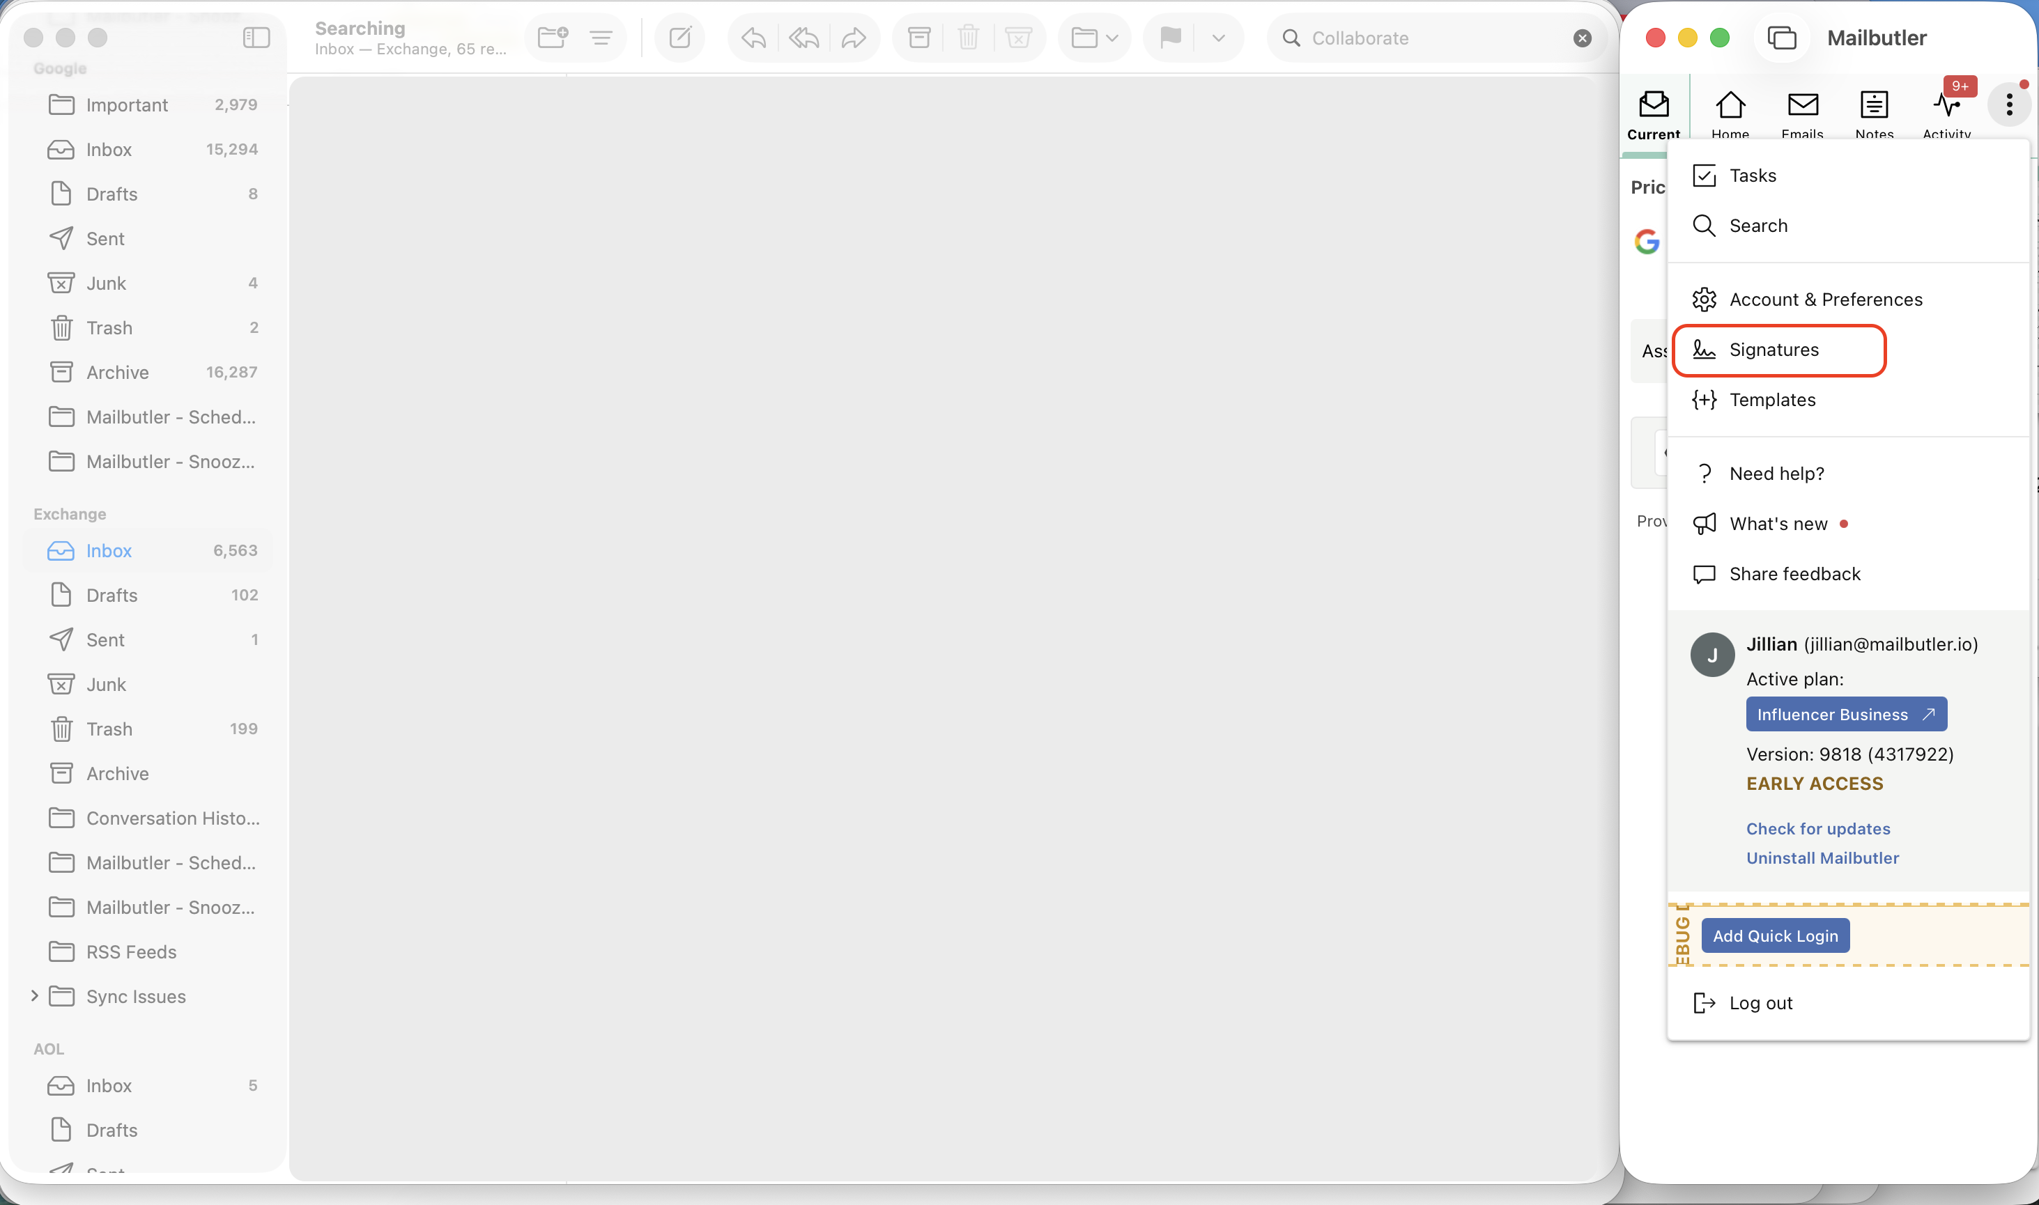Screen dimensions: 2039x1205
Task: Click EARLY ACCESS label
Action: pos(1815,784)
